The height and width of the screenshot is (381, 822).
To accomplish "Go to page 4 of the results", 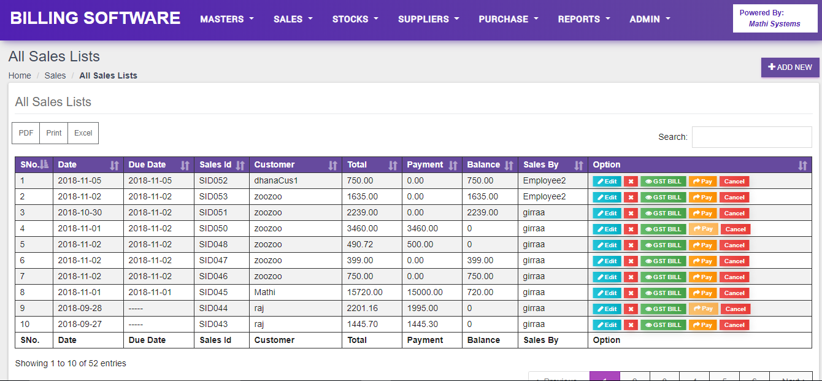I will [694, 377].
